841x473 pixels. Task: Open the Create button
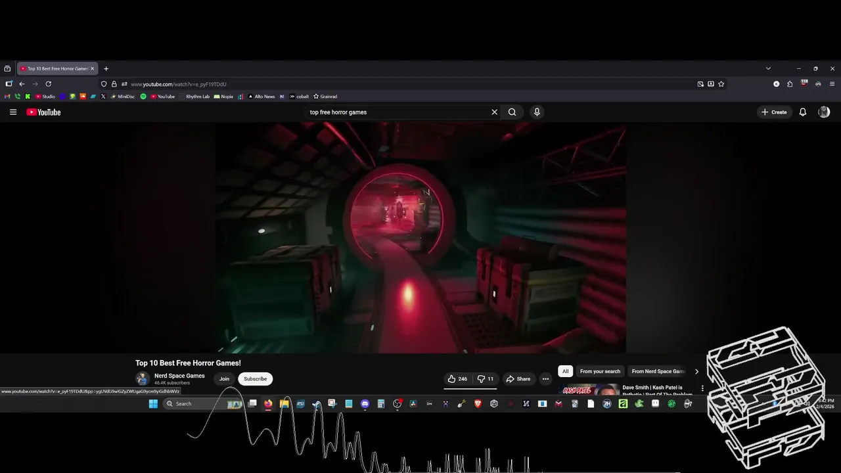(x=774, y=112)
